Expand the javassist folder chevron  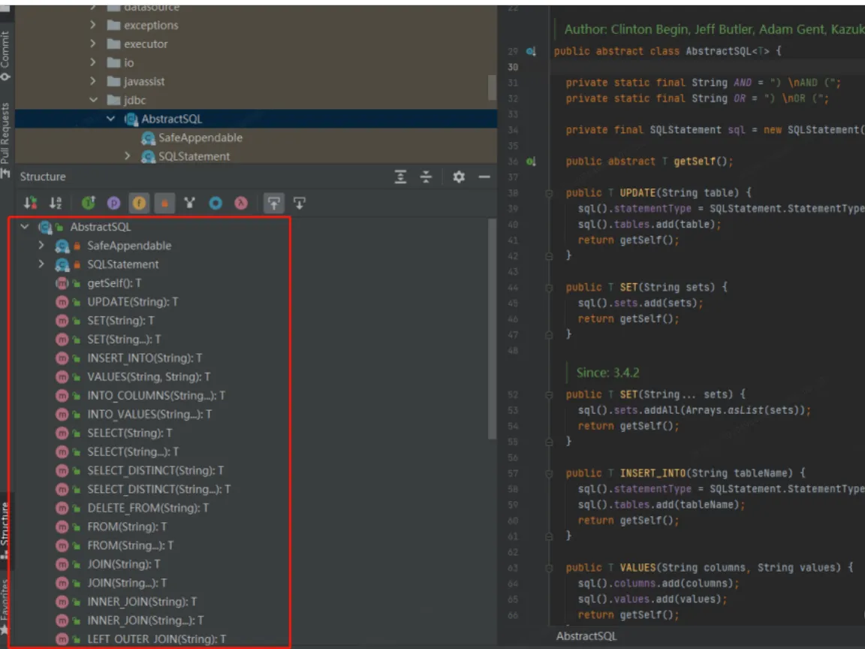(x=93, y=81)
